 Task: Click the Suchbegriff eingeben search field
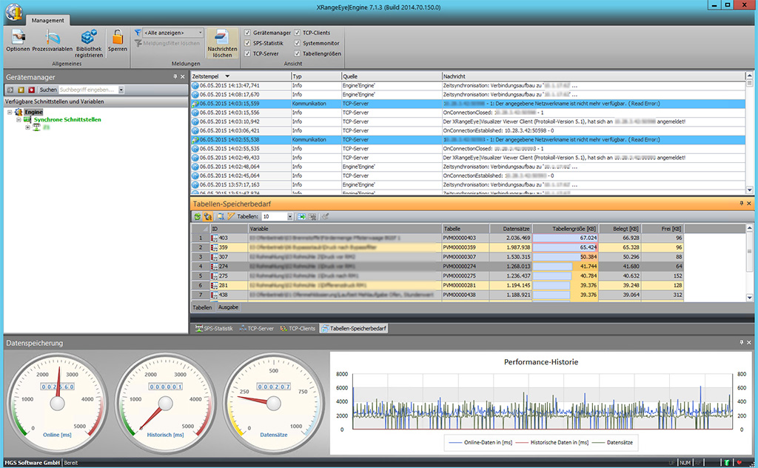(x=87, y=90)
